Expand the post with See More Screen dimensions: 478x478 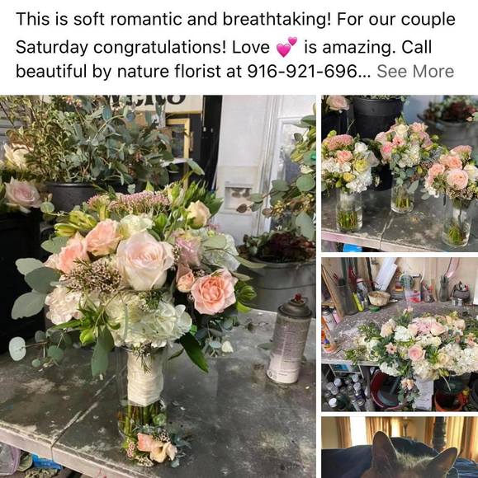tap(415, 72)
